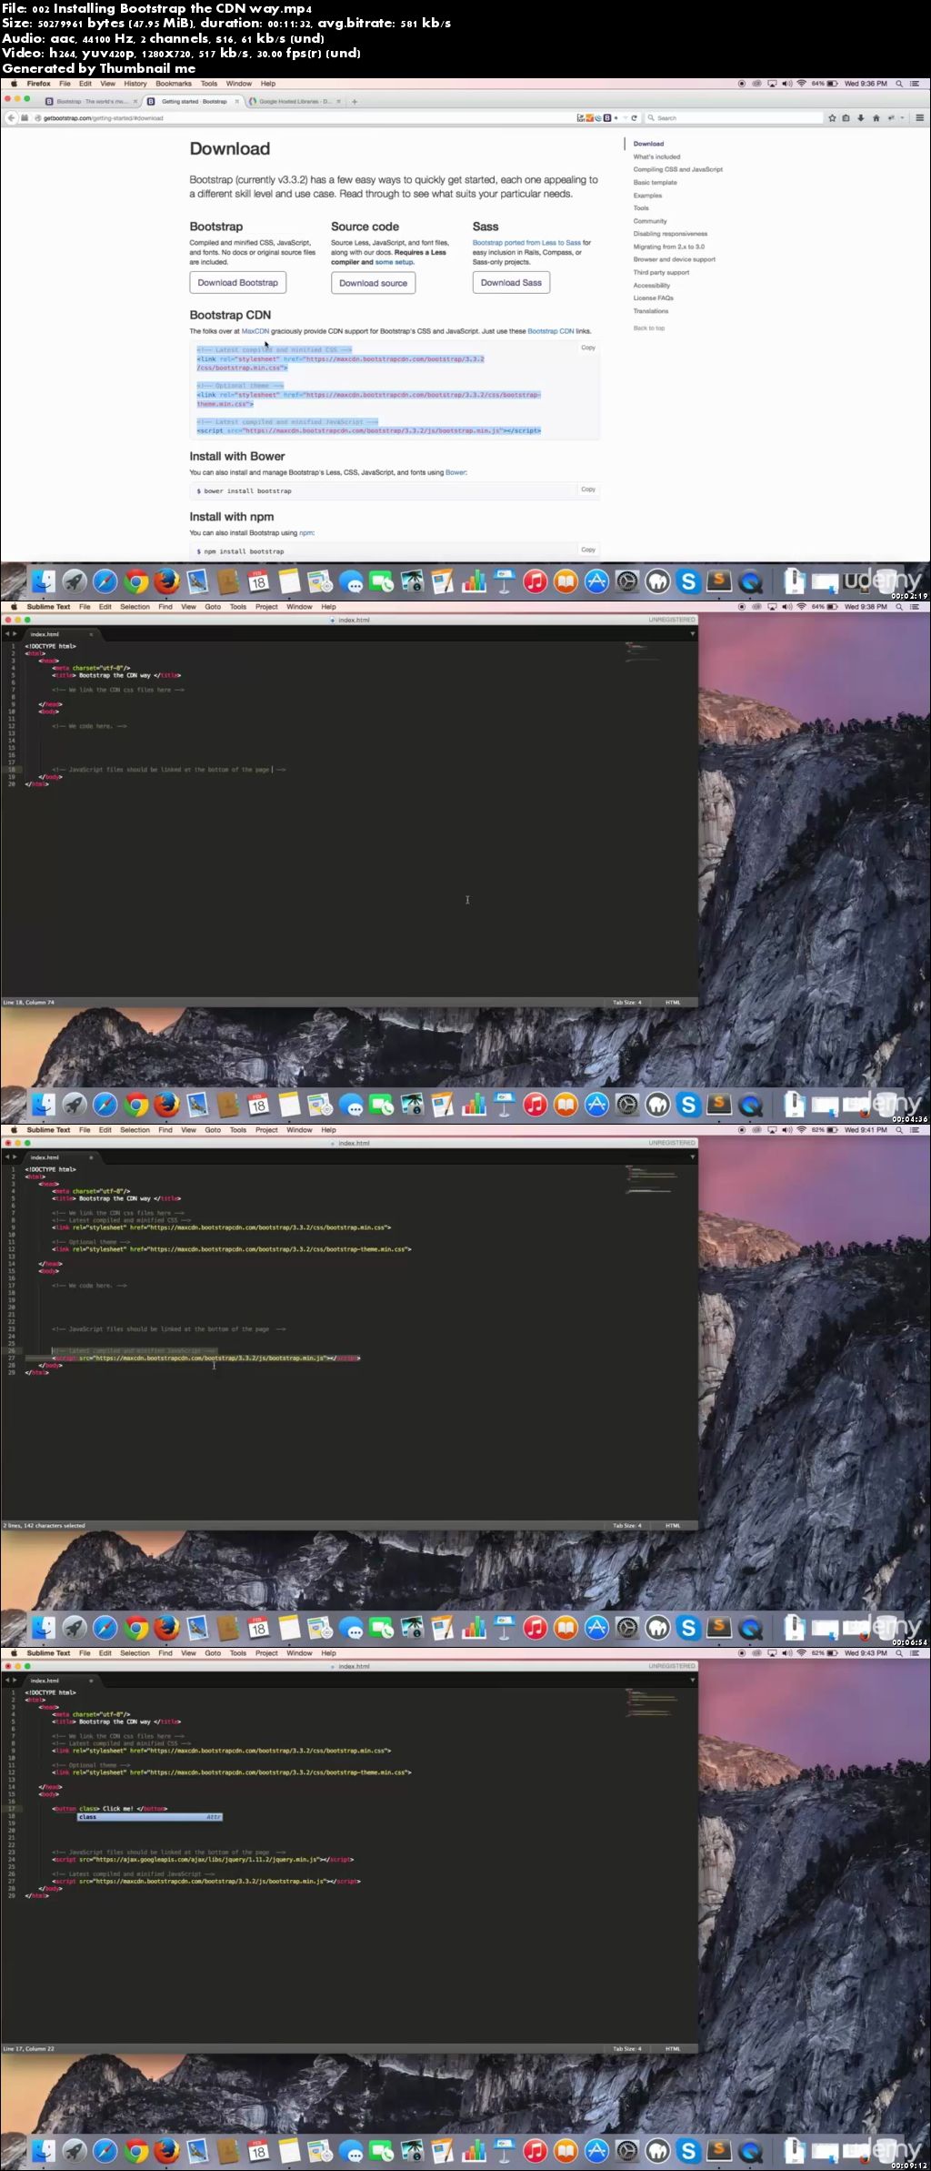Open a new Firefox tab with plus

point(355,102)
